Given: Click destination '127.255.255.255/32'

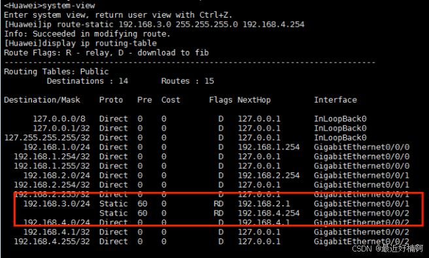Looking at the screenshot, I should [47, 138].
